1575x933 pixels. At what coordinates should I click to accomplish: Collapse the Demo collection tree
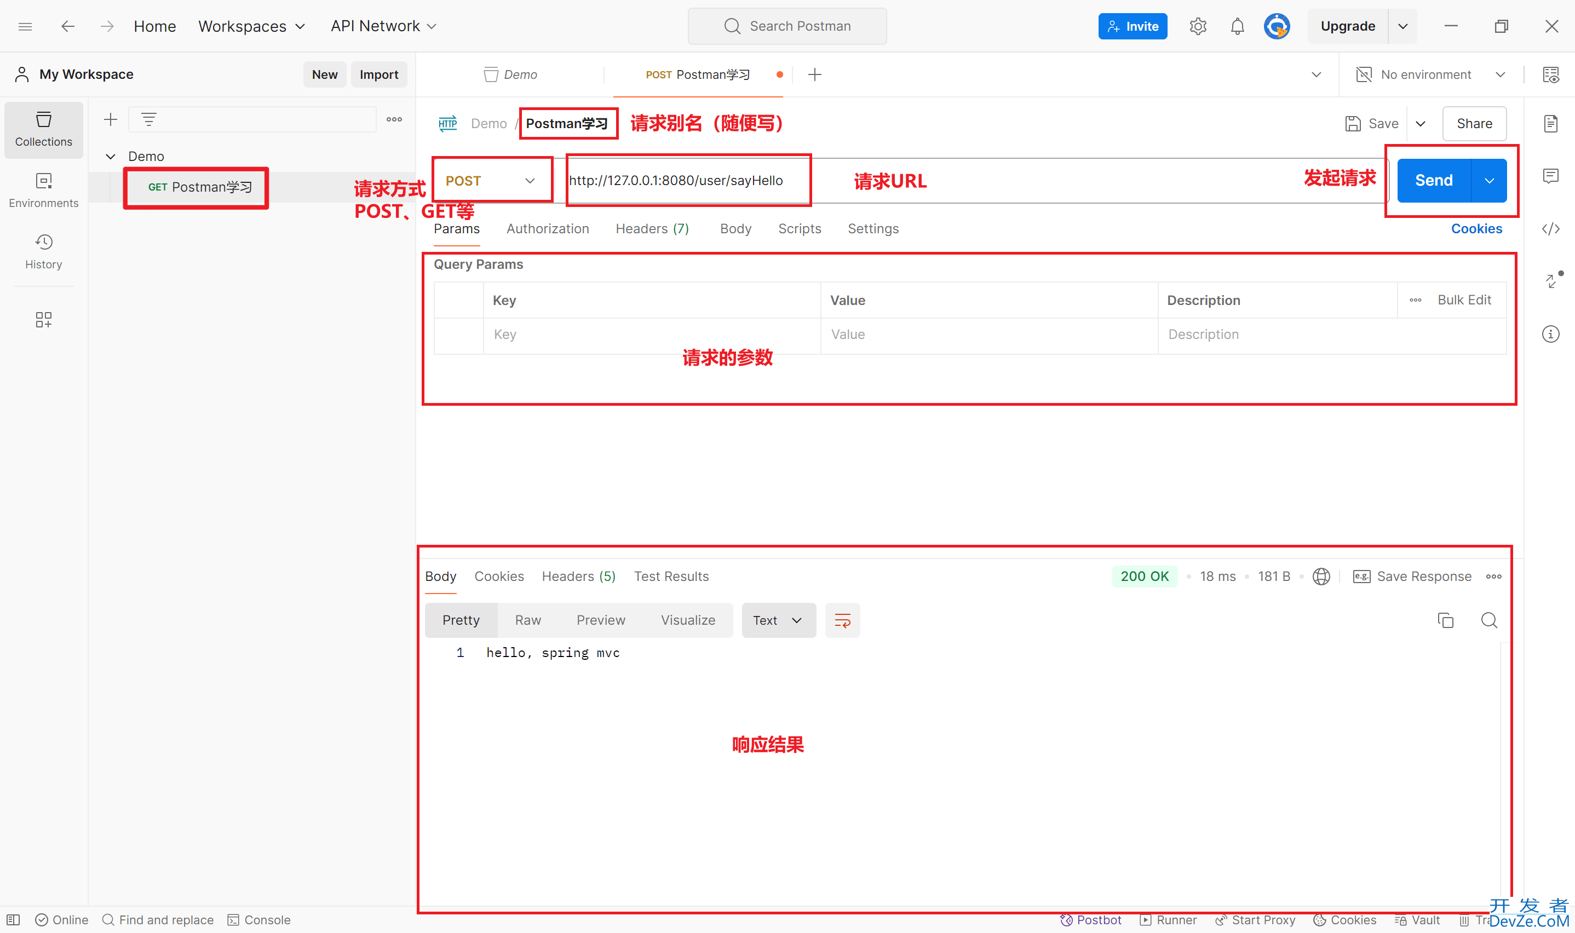[111, 157]
